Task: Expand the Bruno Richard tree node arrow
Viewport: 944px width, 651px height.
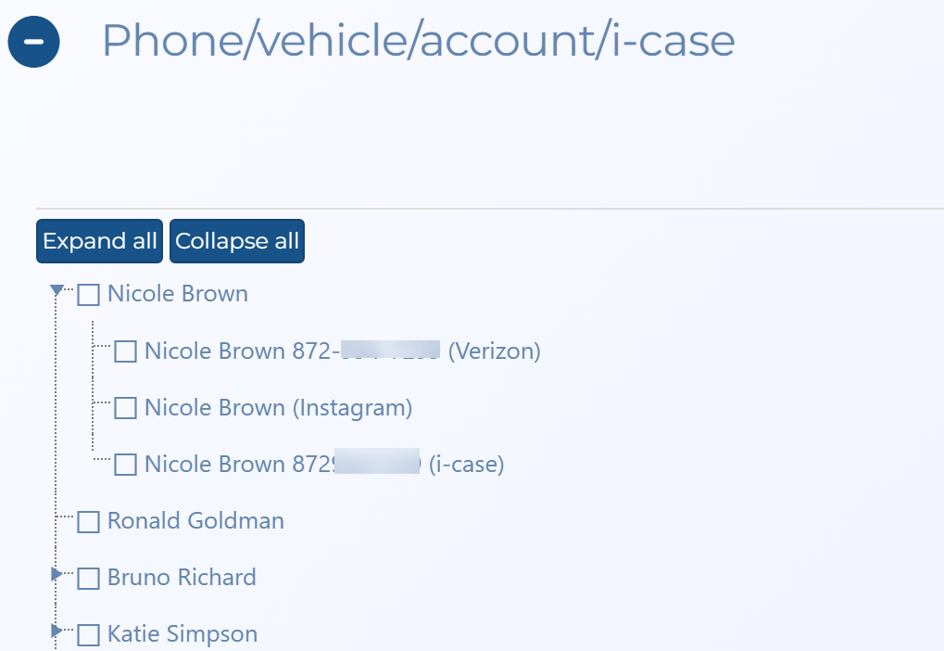Action: pyautogui.click(x=57, y=575)
